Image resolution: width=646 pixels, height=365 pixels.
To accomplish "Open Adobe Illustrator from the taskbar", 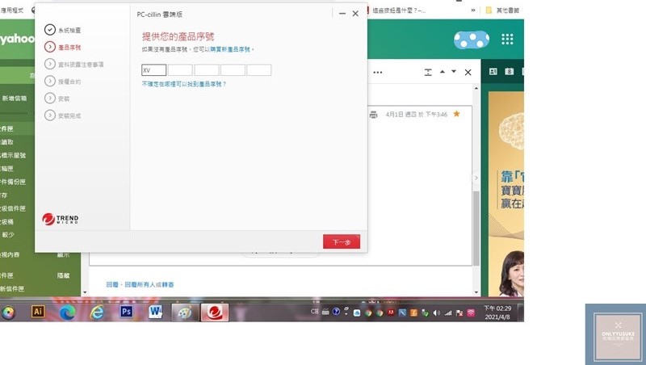I will pos(38,312).
